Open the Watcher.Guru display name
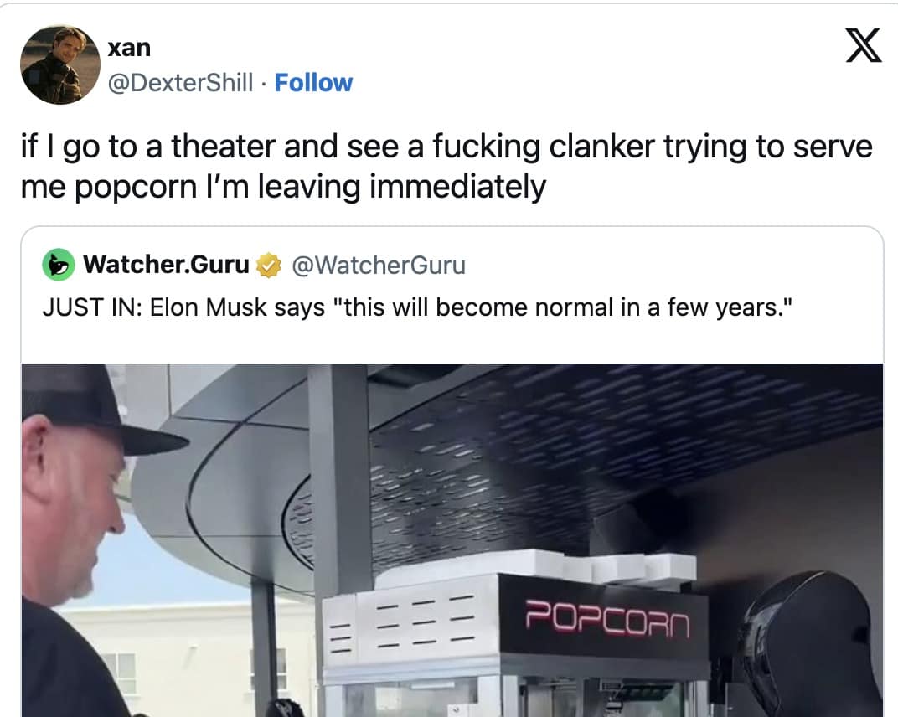Screen dimensions: 898x717 click(166, 264)
